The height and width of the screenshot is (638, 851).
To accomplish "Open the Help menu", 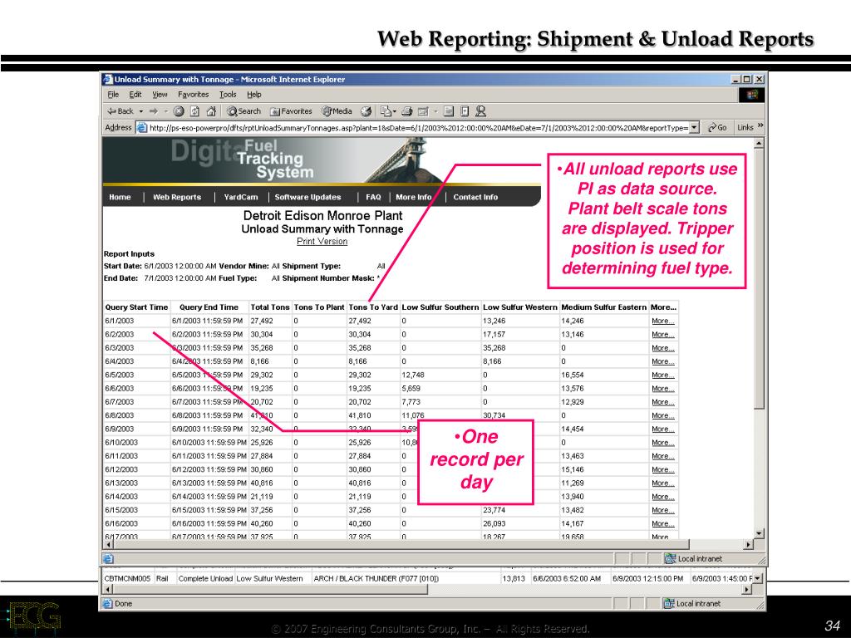I will [x=254, y=95].
